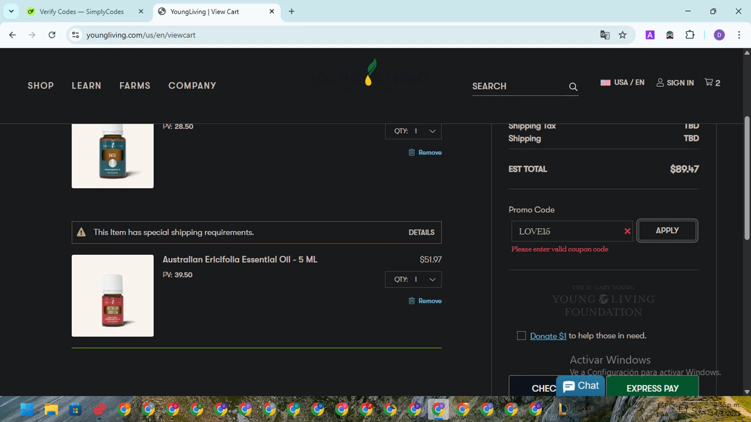
Task: Open quantity dropdown for the Basil oil
Action: [x=414, y=131]
